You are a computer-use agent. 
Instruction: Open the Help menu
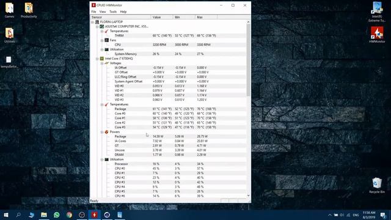pyautogui.click(x=123, y=12)
